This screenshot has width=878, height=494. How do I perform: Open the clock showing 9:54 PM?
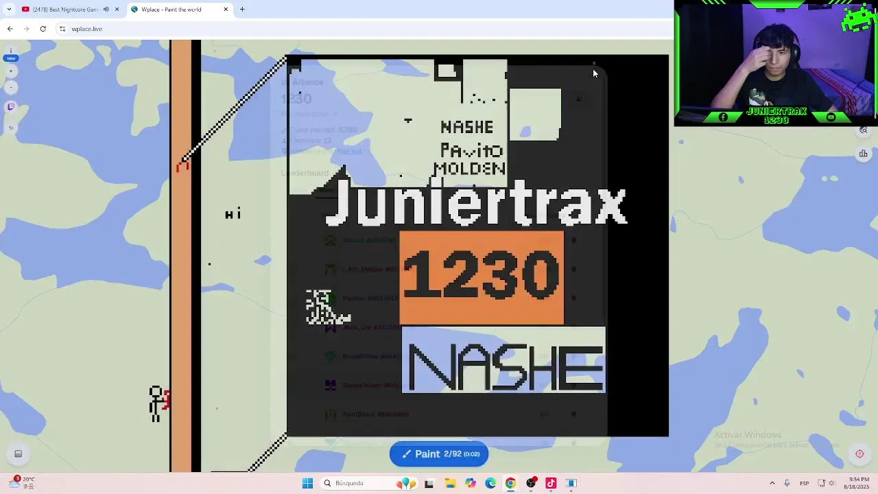(x=858, y=483)
